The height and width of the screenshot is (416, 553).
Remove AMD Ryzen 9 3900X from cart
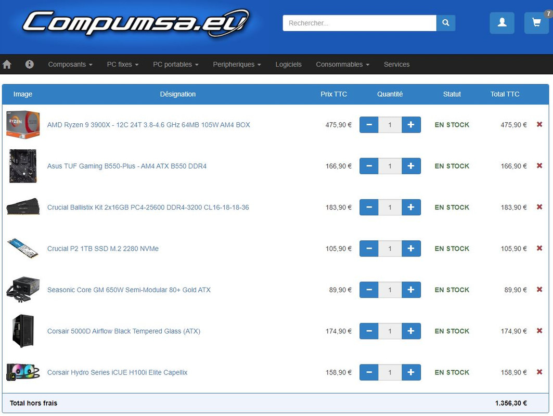click(x=539, y=124)
